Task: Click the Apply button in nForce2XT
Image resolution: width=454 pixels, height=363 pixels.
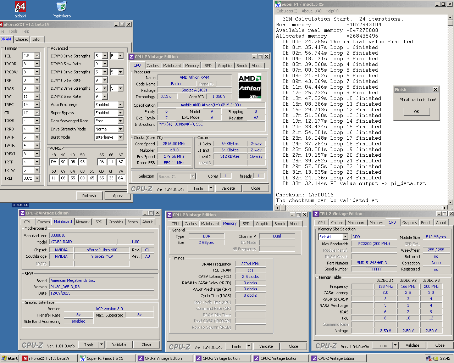Action: pyautogui.click(x=117, y=196)
